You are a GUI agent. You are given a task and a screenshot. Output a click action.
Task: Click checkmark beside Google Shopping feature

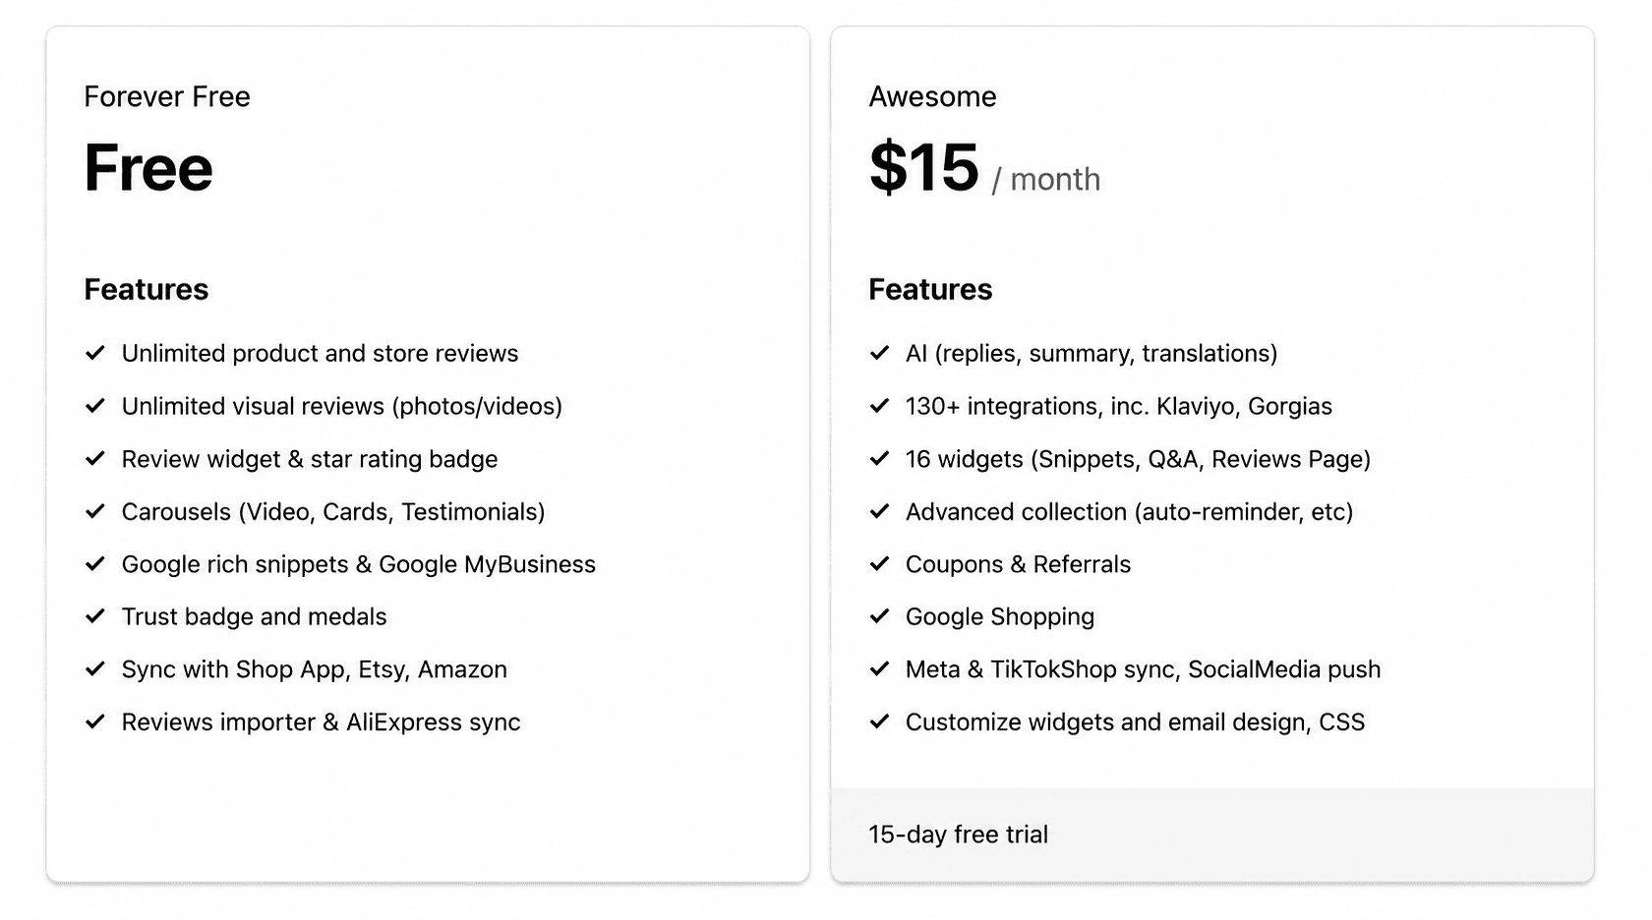coord(879,616)
